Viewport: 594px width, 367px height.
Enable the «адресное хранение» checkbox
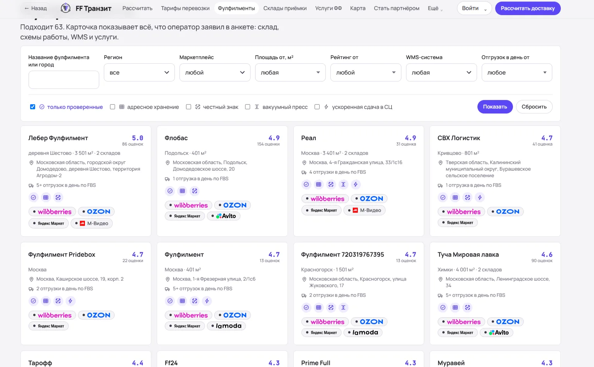point(112,107)
